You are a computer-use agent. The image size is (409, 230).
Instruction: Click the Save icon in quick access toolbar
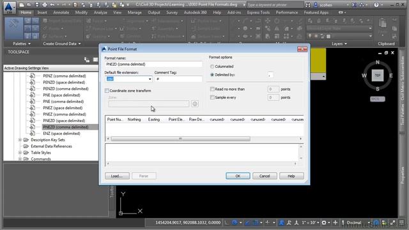[37, 4]
